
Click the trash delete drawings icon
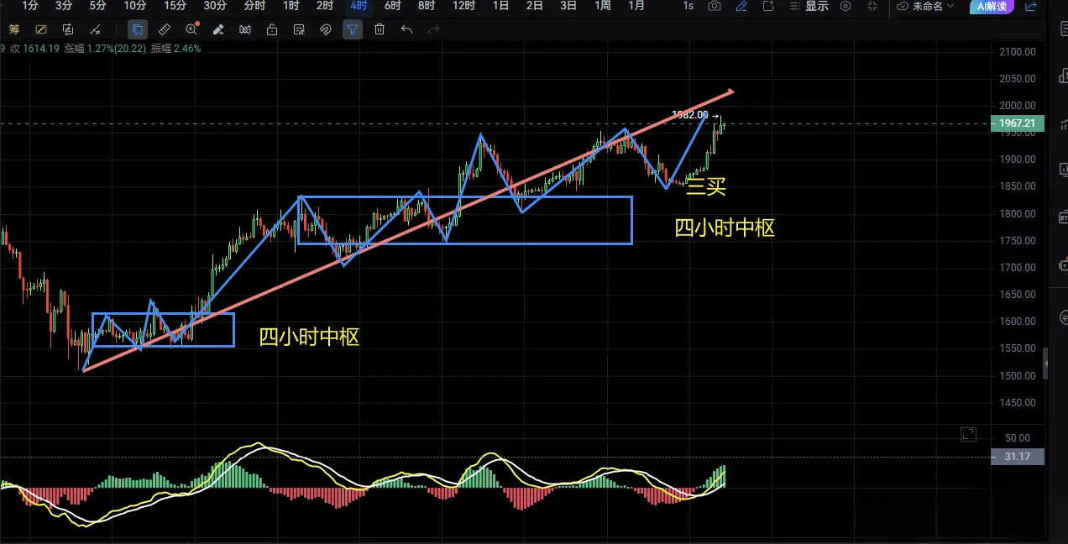tap(380, 29)
